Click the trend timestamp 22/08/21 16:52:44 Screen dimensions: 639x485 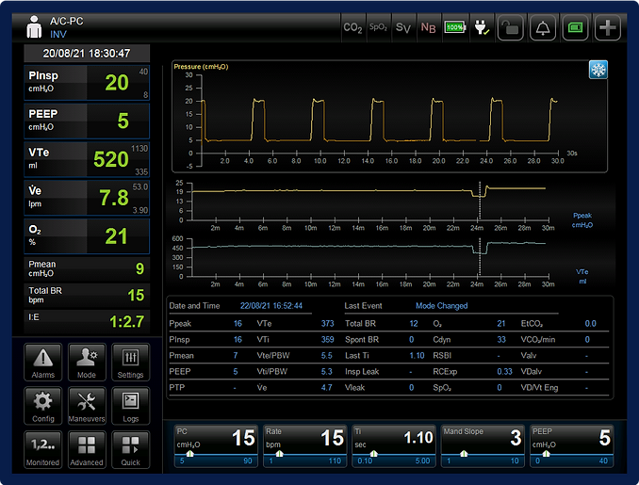271,306
